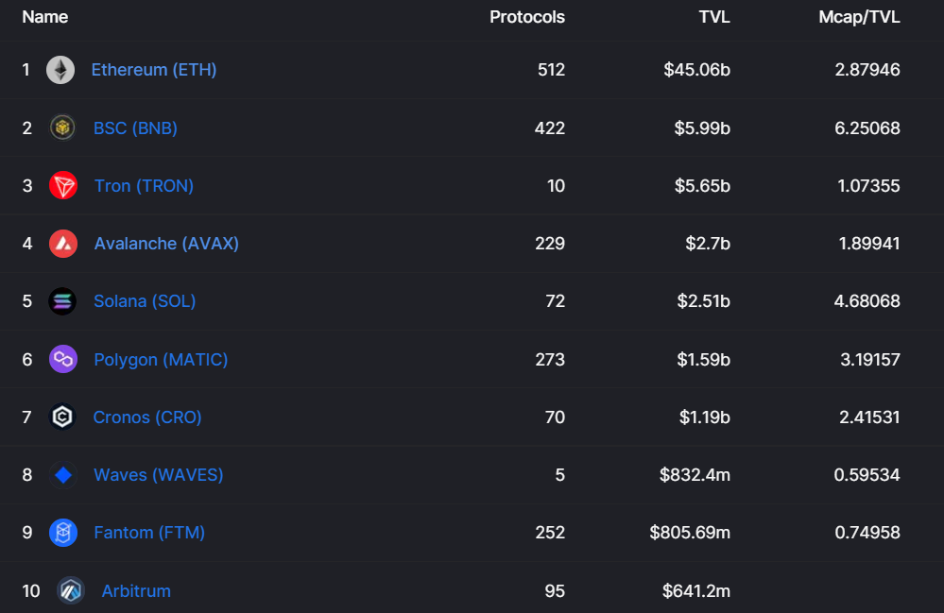Open the Ethereum (ETH) chain link
Viewport: 944px width, 613px height.
coord(154,70)
